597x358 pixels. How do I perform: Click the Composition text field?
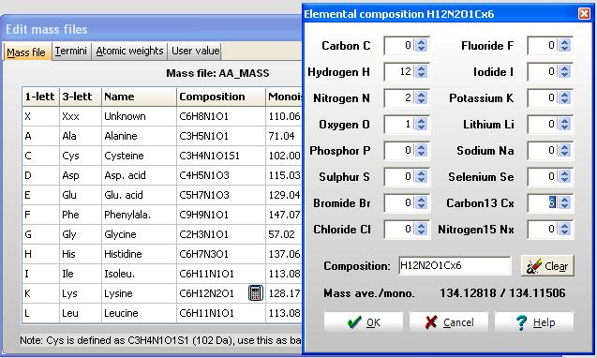[x=455, y=265]
